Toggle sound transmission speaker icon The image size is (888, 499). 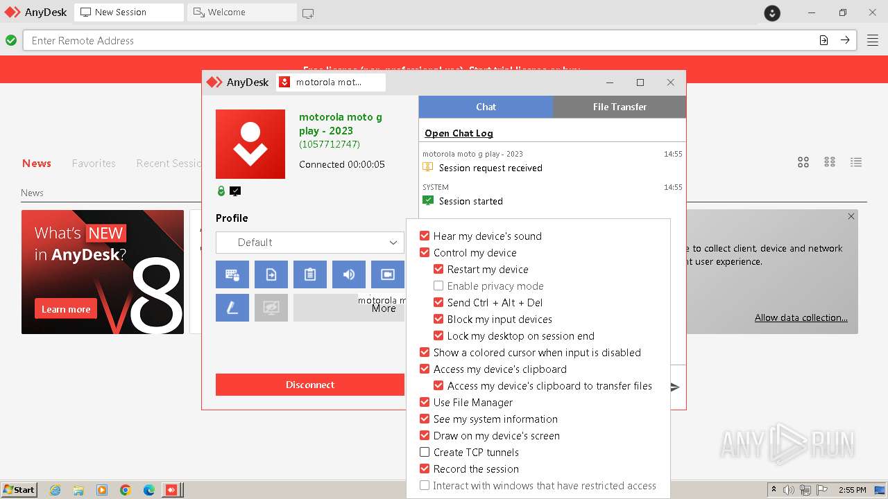pos(349,274)
